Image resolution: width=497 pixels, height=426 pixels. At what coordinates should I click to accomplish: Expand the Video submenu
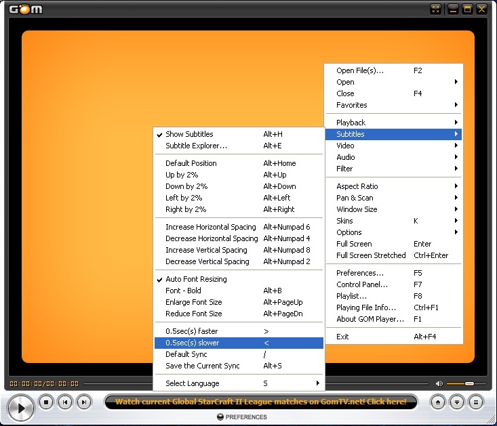(393, 146)
